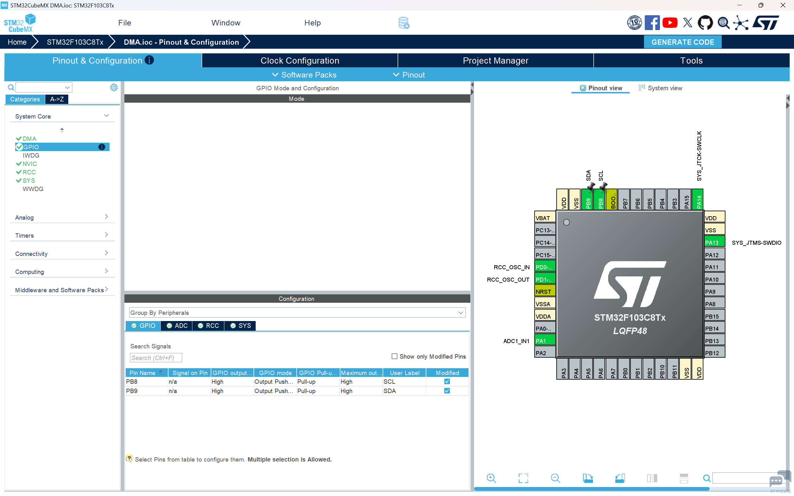This screenshot has width=794, height=496.
Task: Toggle Modified checkbox for PB9 row
Action: (x=447, y=391)
